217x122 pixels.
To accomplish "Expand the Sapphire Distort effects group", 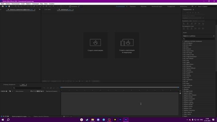I will pyautogui.click(x=183, y=101).
